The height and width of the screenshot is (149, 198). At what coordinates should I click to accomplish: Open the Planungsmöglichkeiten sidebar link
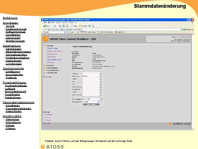[18, 108]
